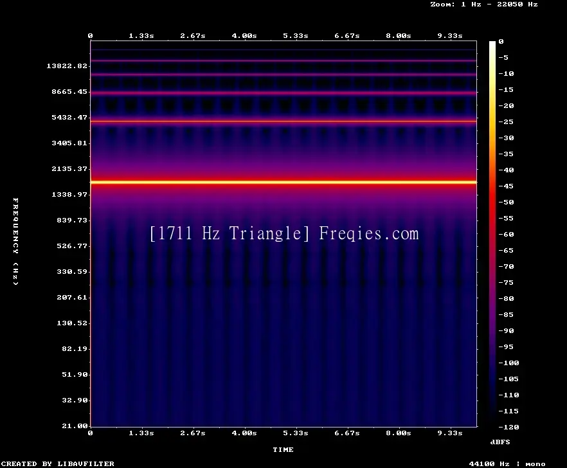The image size is (567, 468).
Task: Click the -70 dBFS scale label
Action: click(506, 267)
